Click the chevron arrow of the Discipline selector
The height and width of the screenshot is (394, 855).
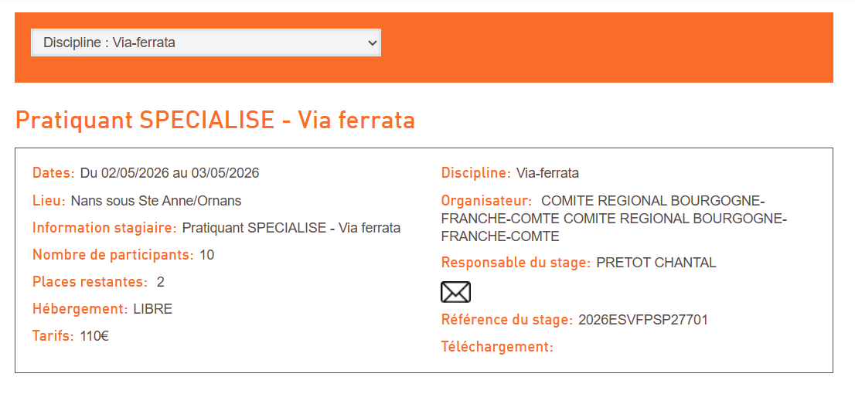coord(371,43)
